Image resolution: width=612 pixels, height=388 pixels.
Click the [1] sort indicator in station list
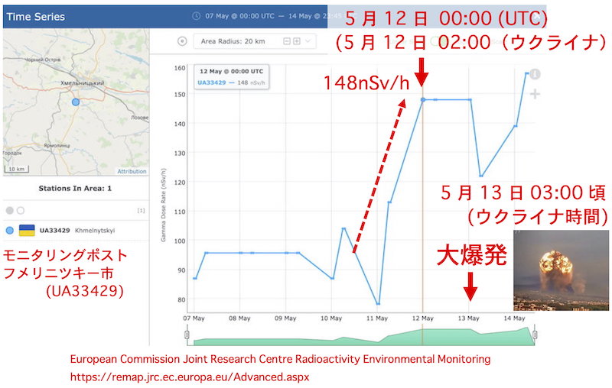(x=141, y=210)
